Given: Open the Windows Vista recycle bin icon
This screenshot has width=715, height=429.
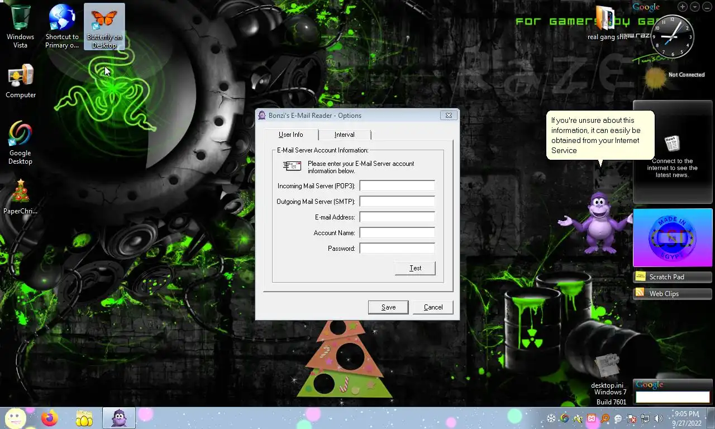Looking at the screenshot, I should coord(20,26).
